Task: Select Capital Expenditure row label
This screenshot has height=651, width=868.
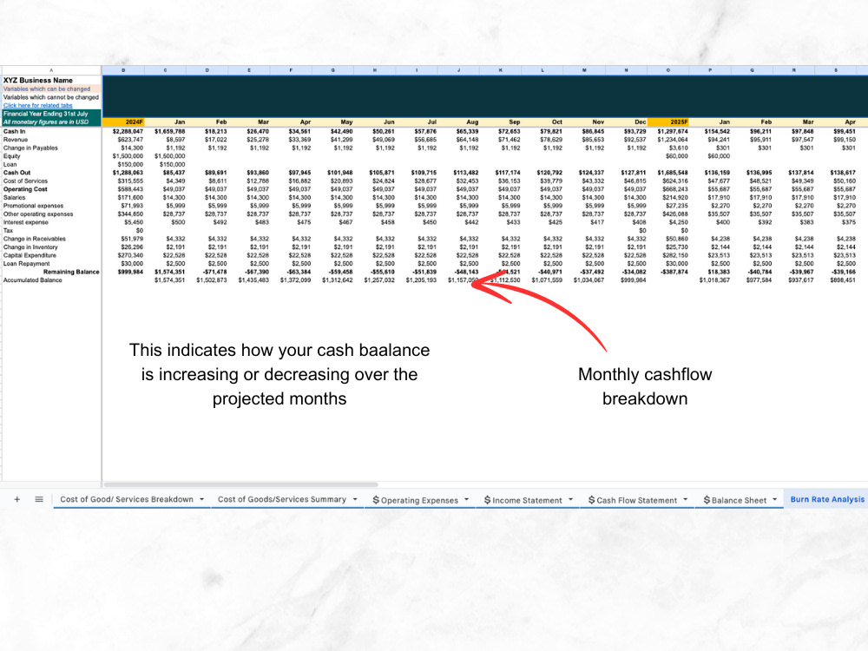Action: [30, 256]
